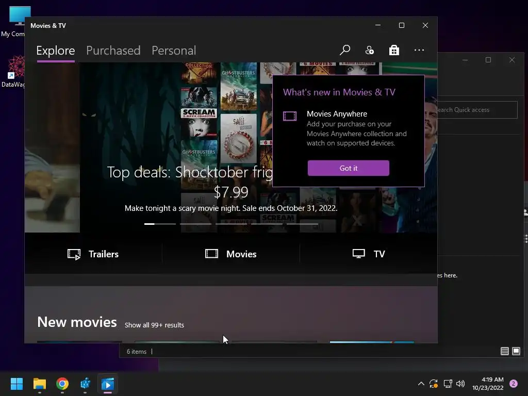Open the blue cubes app on taskbar

pos(85,384)
